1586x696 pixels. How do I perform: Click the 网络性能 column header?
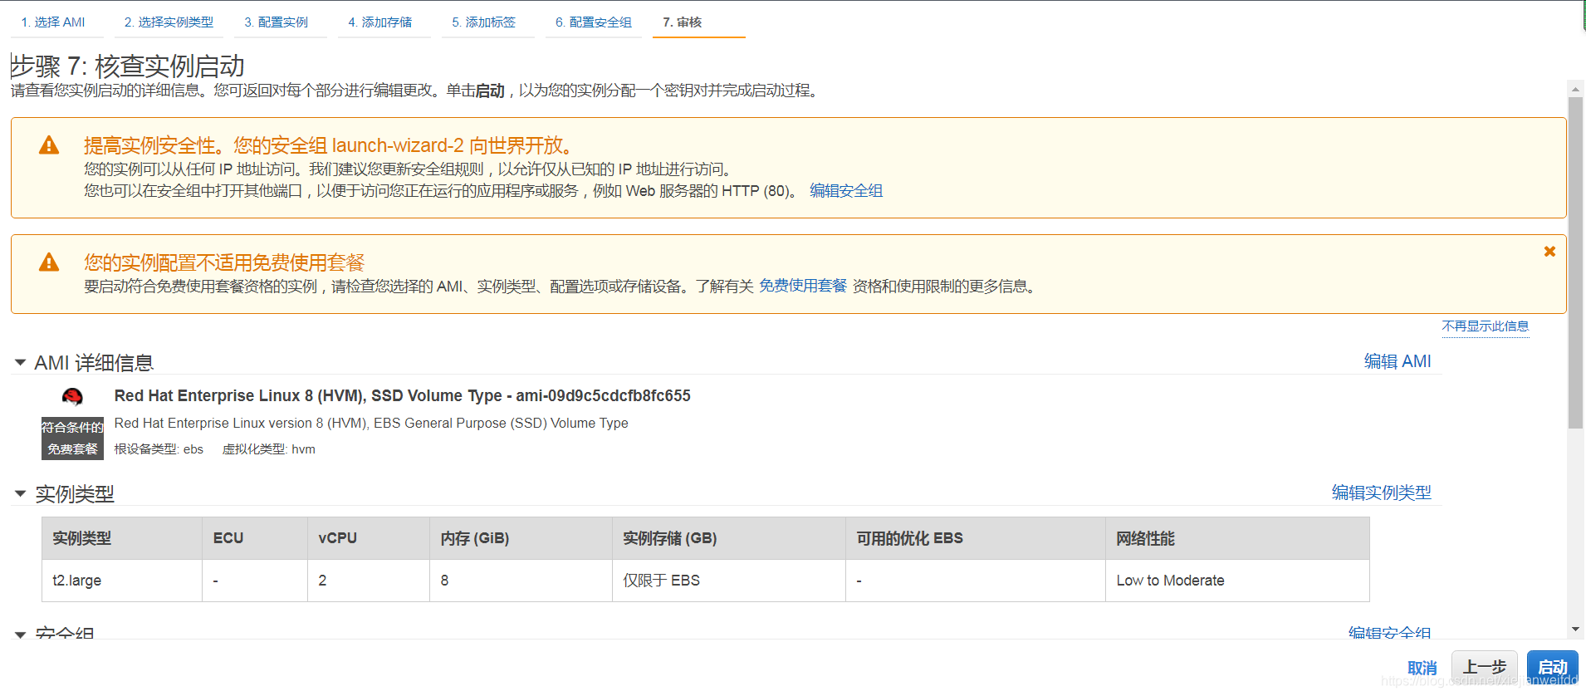(x=1237, y=538)
